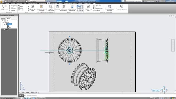Open the Вставка (Insert) ribbon tab

(13, 3)
